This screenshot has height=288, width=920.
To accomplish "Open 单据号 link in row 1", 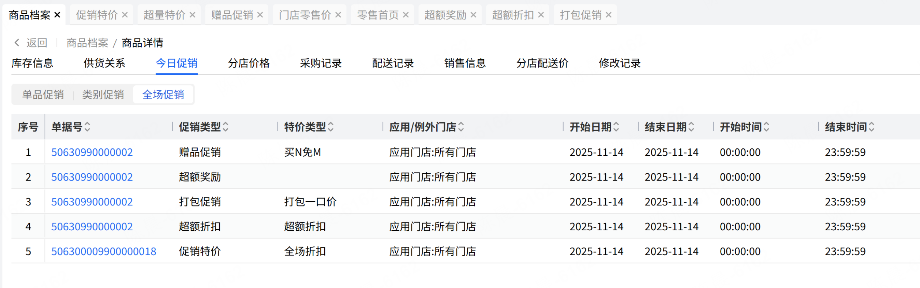I will 92,153.
